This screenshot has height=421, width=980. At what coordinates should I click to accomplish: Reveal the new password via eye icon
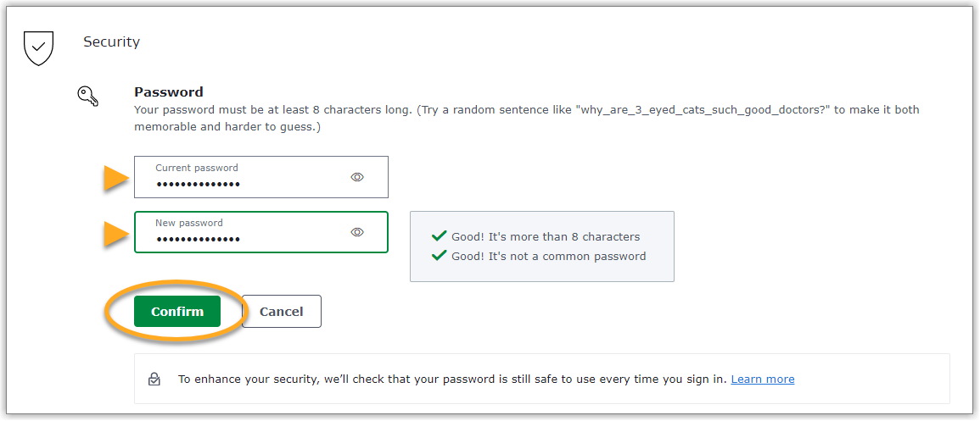coord(357,232)
